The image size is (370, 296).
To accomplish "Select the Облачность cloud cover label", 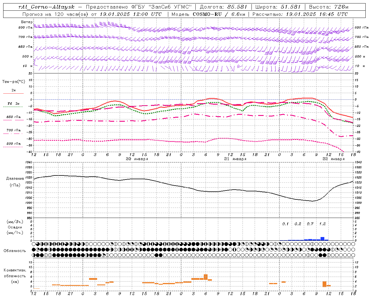I will (15, 251).
